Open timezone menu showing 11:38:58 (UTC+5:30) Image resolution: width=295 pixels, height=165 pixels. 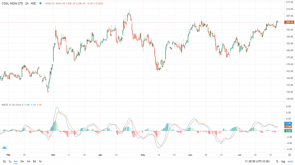click(x=257, y=161)
